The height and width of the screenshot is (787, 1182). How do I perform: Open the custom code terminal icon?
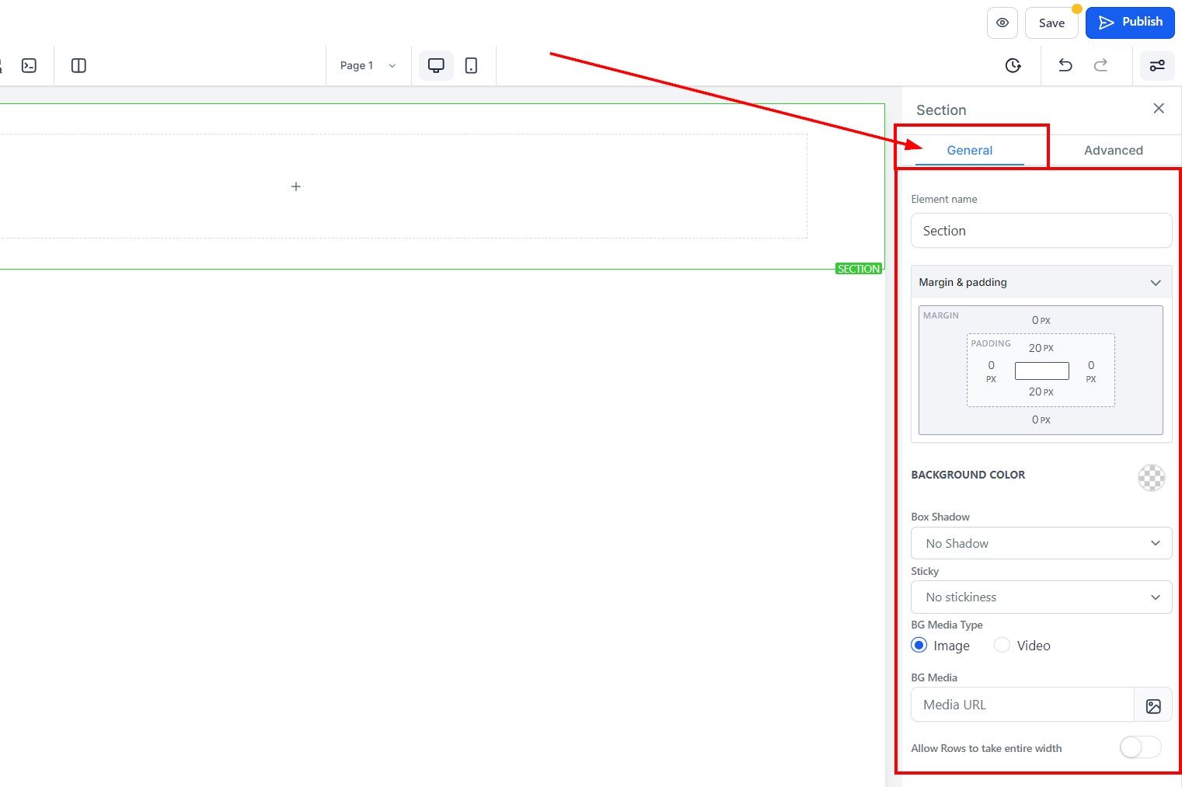[x=29, y=66]
